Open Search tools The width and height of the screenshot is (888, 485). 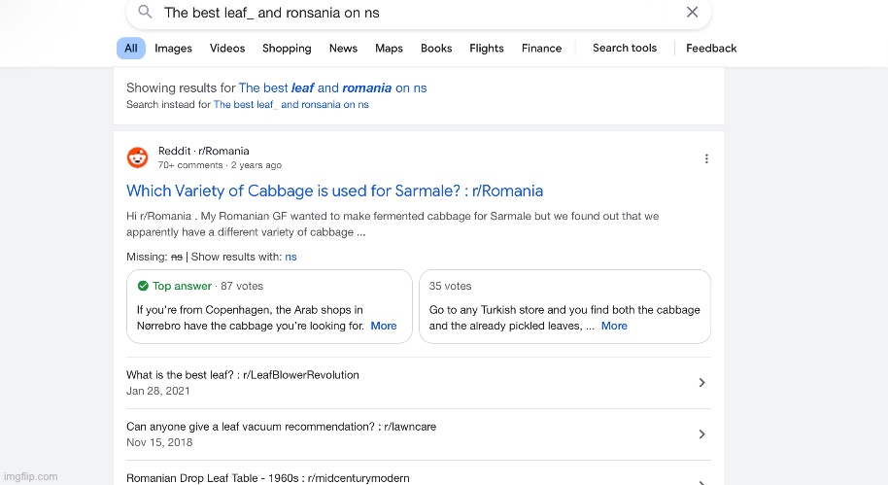(624, 48)
